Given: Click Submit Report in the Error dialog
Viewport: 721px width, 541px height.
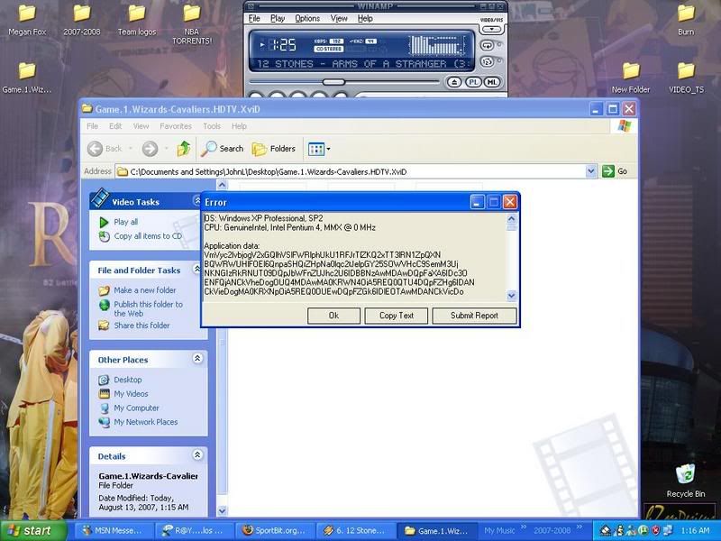Looking at the screenshot, I should 474,316.
